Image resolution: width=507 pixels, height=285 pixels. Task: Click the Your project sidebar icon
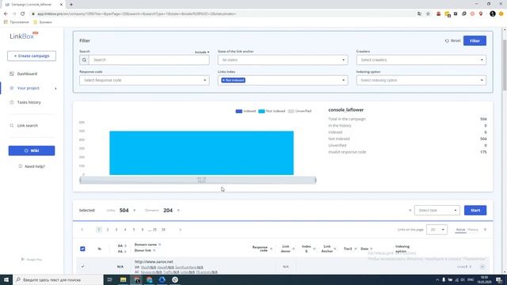(x=12, y=88)
